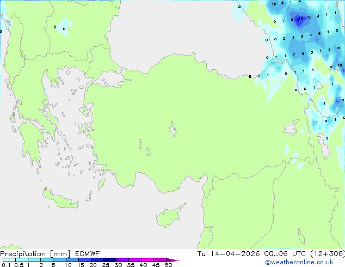
Task: Click the '25' legend scale label
Action: [106, 265]
